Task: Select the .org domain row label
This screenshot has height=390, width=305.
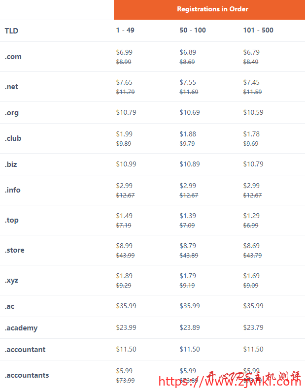Action: [x=12, y=113]
